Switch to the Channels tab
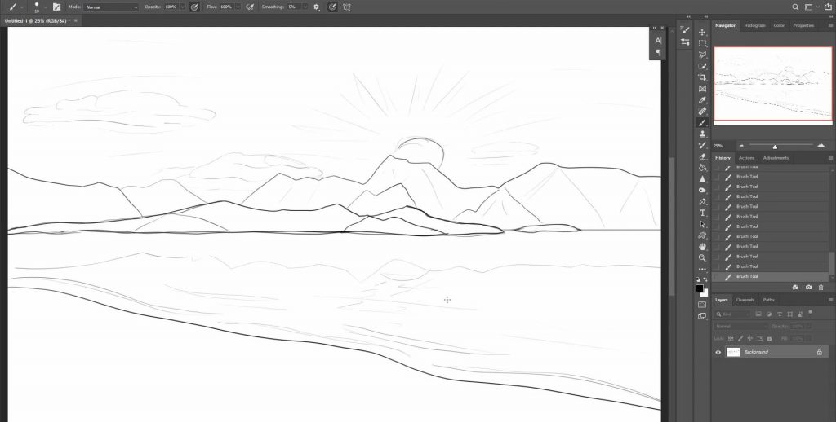This screenshot has width=836, height=422. tap(745, 300)
